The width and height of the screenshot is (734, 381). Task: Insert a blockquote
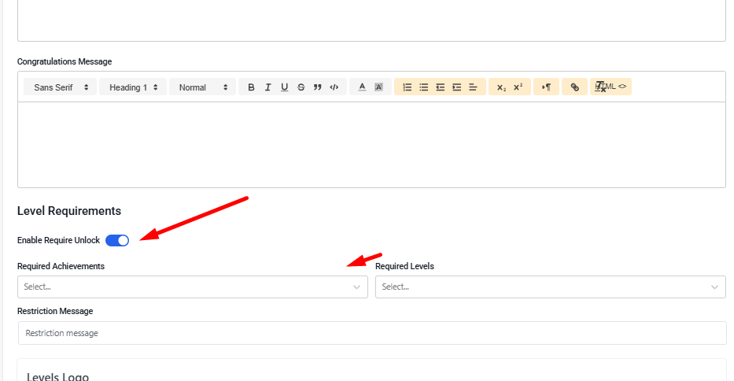coord(317,87)
